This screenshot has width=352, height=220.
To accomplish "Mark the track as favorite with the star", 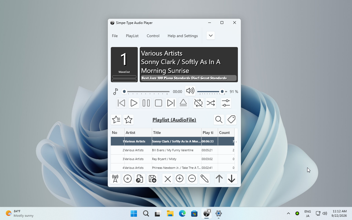I will tap(128, 120).
